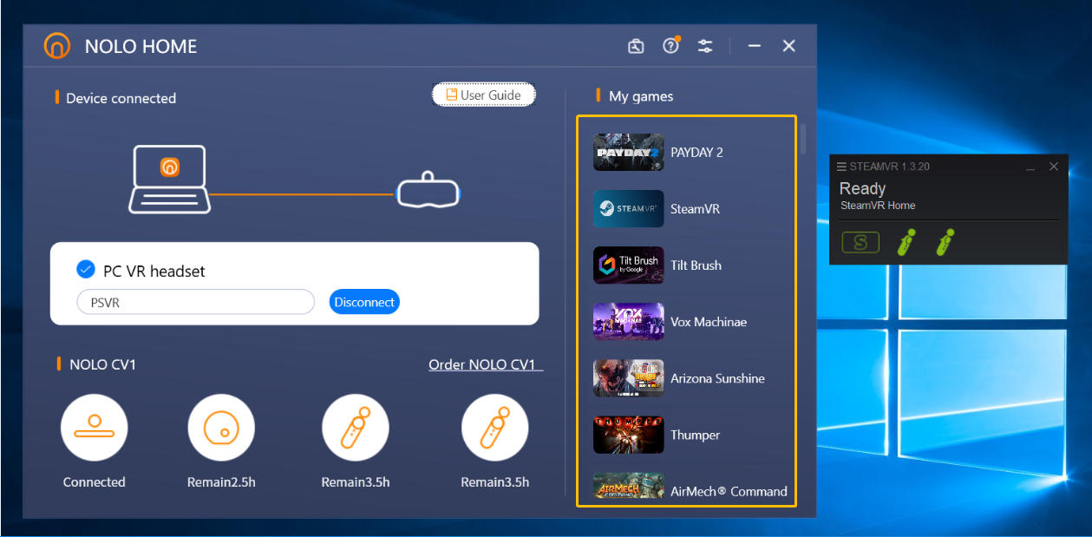Click the Disconnect button

click(364, 302)
